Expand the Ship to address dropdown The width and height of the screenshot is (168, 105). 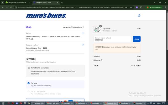click(83, 33)
